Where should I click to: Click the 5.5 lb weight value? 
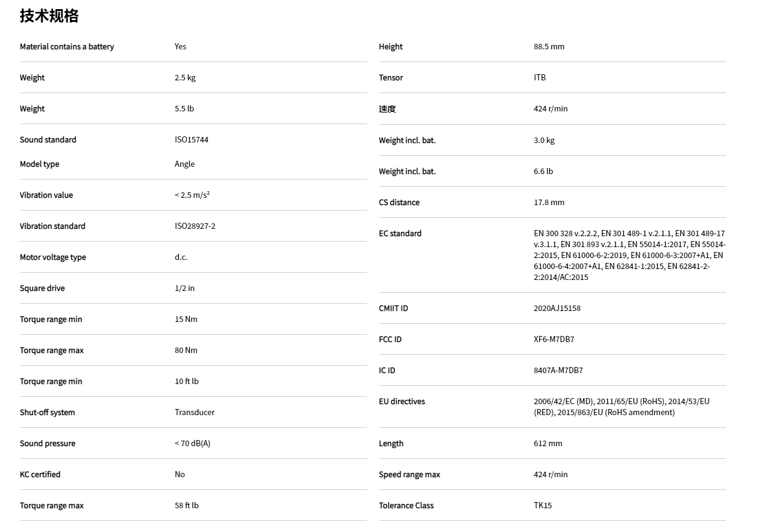click(184, 109)
